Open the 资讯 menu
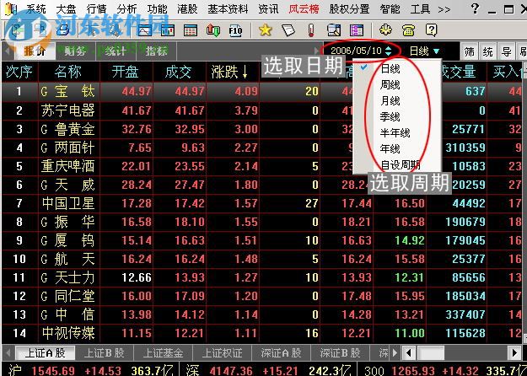527x376 pixels. [x=268, y=8]
